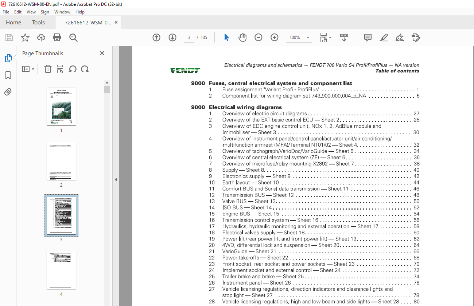Switch to the Home tab
The image size is (474, 306).
click(x=13, y=23)
